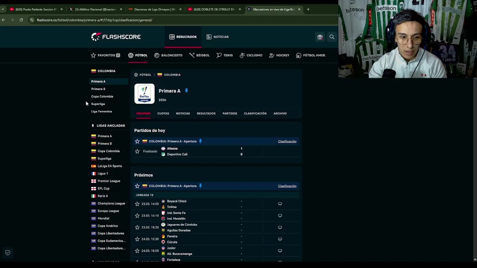The height and width of the screenshot is (268, 477).
Task: Star the Jaguares de Córdoba match
Action: [137, 227]
